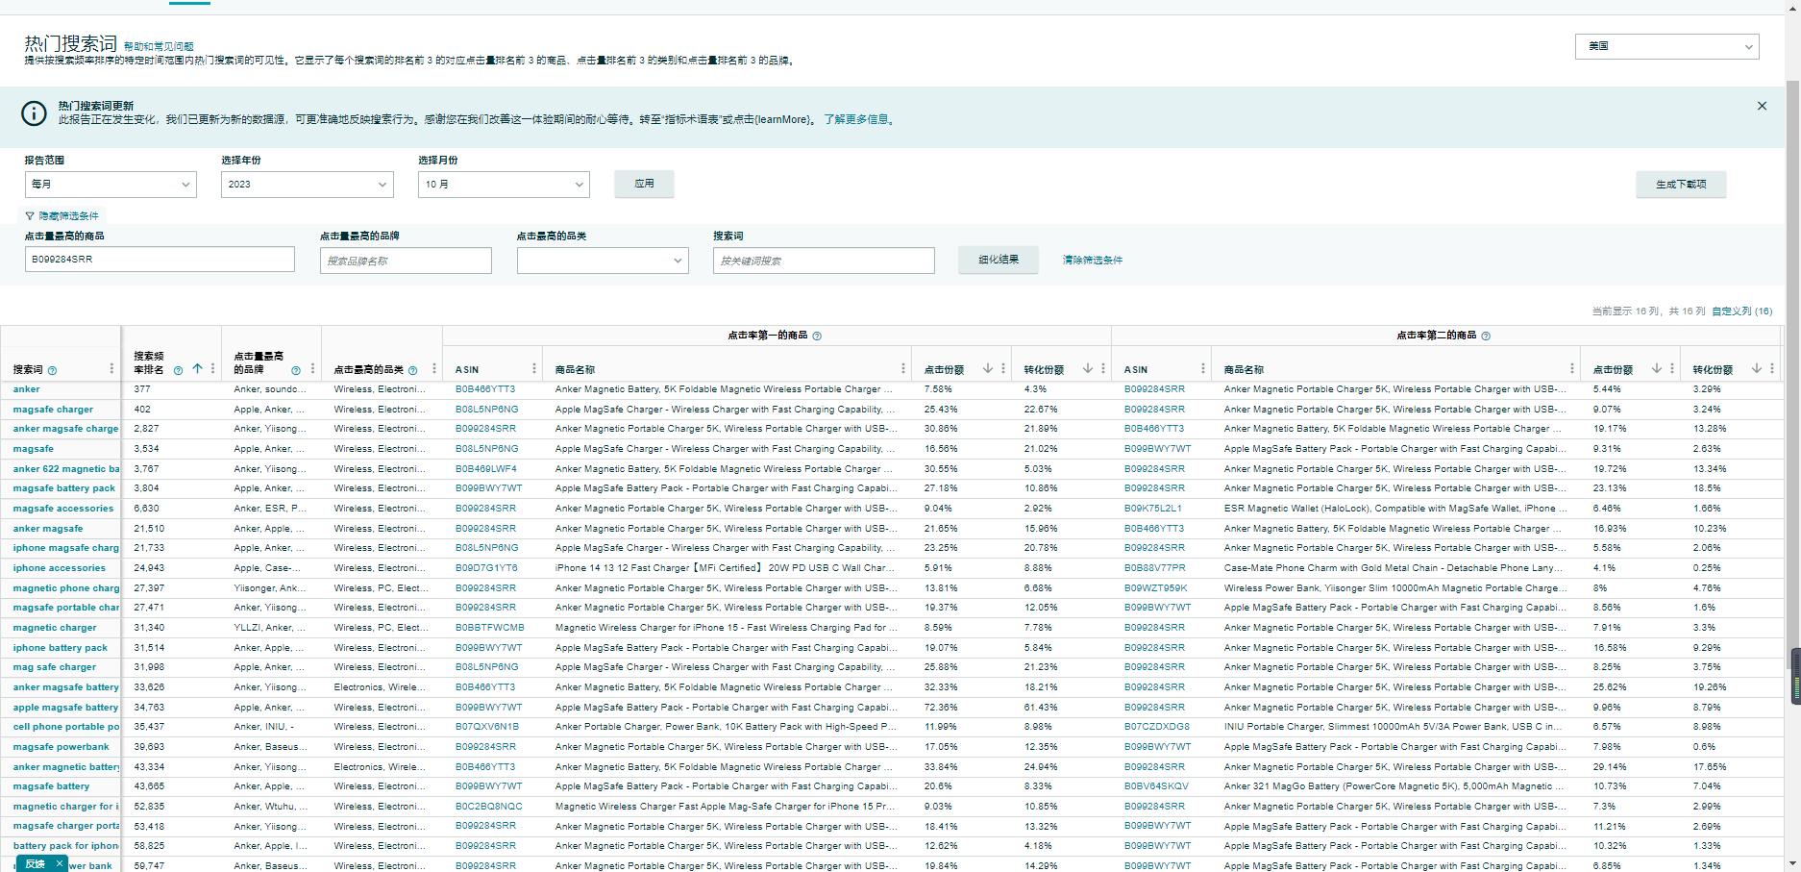
Task: Open three-dot menu of 转化份额 under 点击率第二的商品
Action: (x=1772, y=369)
